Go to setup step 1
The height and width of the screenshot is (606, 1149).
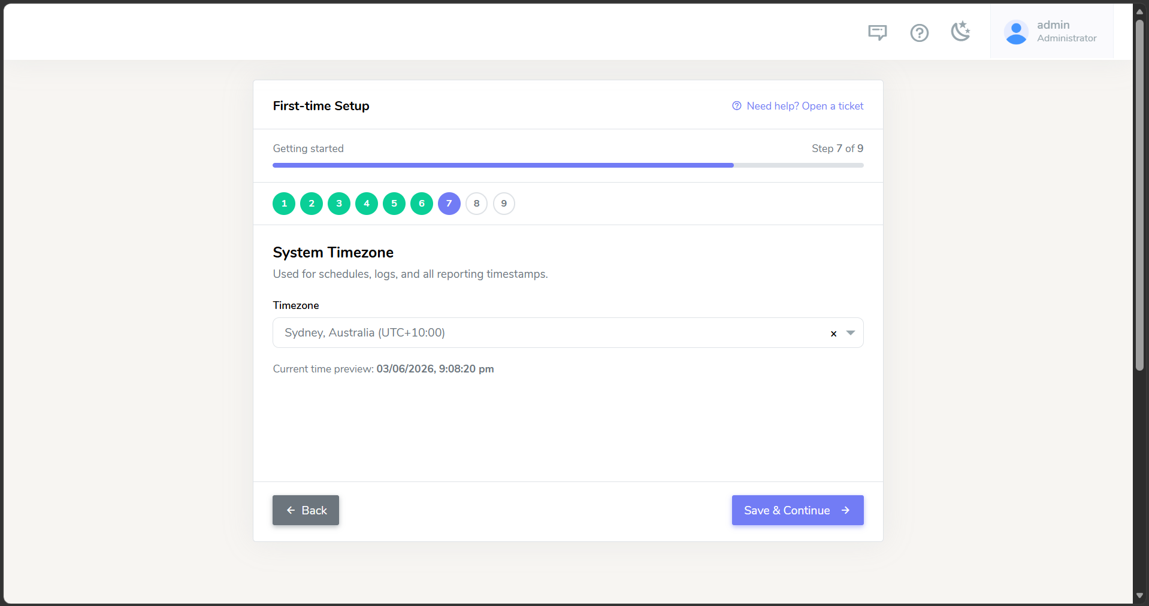284,204
